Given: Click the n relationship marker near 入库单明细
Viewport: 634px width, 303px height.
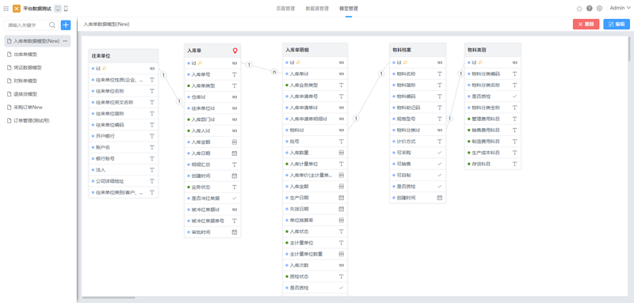Looking at the screenshot, I should pos(274,72).
